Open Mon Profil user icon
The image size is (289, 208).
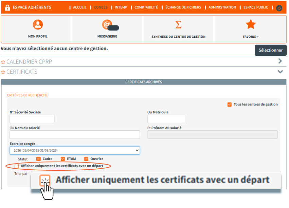[38, 24]
